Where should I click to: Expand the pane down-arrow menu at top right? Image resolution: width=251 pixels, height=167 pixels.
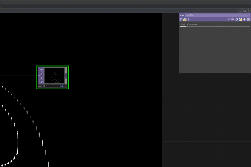(x=248, y=11)
